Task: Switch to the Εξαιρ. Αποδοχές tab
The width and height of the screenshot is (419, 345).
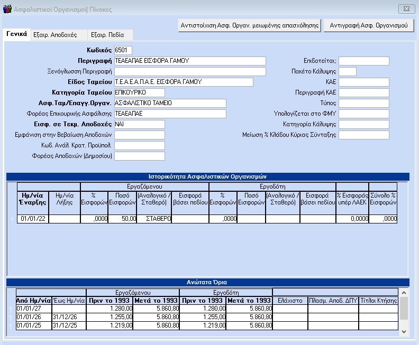Action: click(55, 35)
